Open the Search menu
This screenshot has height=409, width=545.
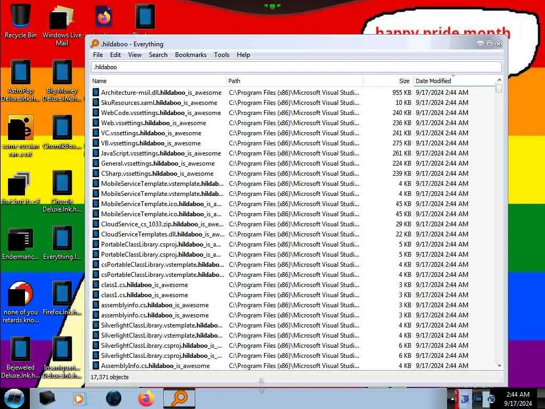[158, 55]
